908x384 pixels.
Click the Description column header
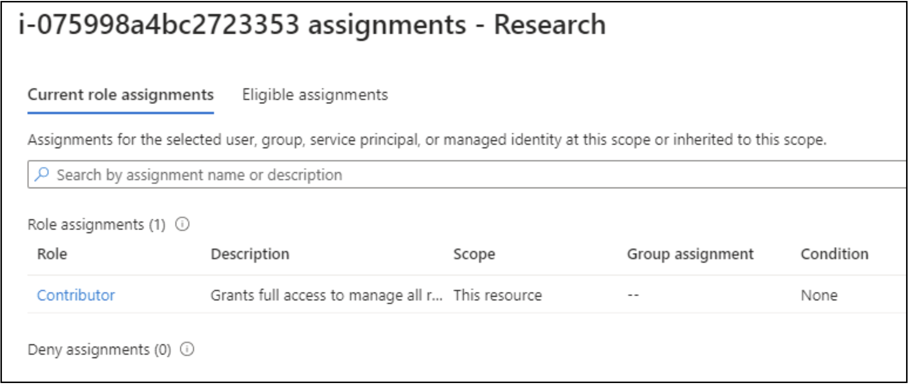pos(250,253)
